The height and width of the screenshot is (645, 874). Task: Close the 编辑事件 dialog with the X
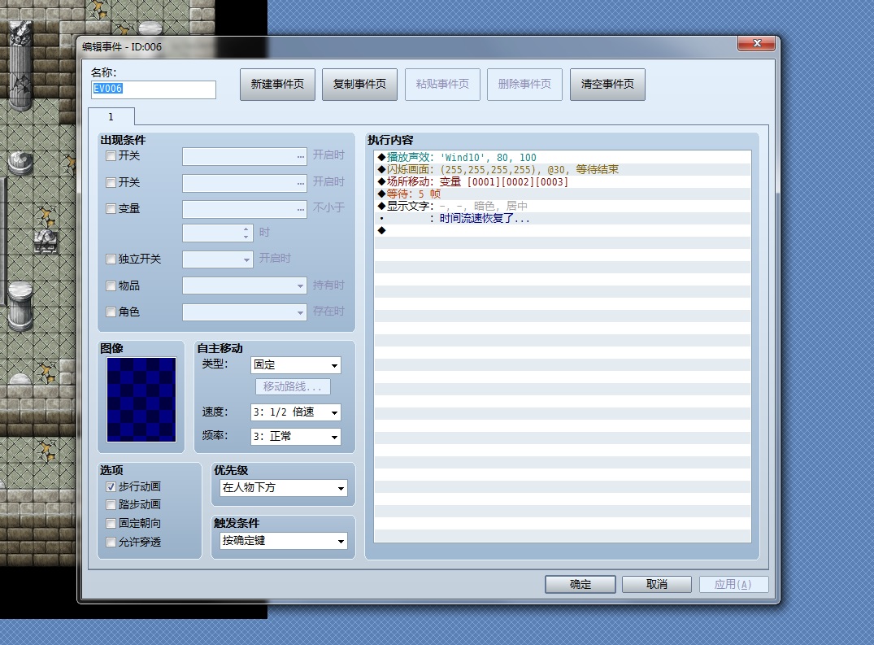pyautogui.click(x=756, y=43)
